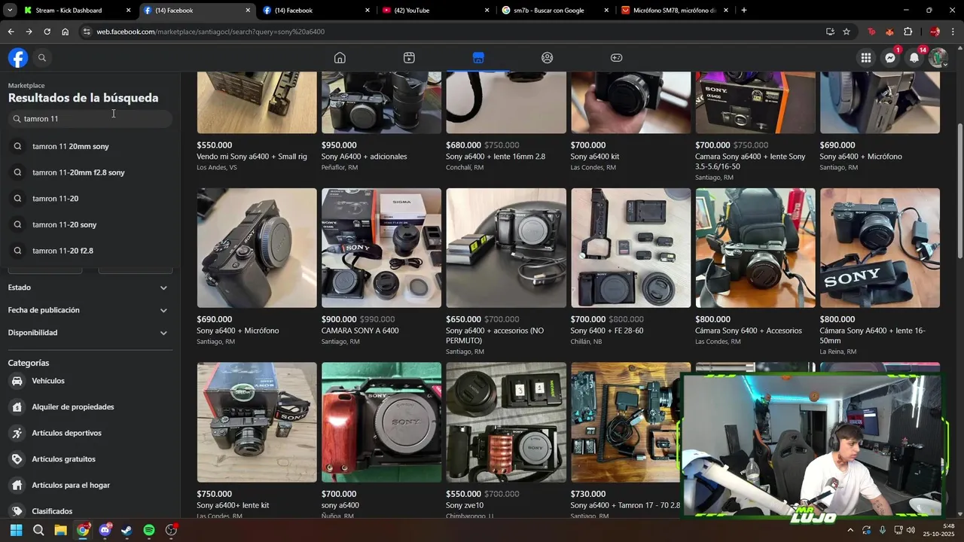This screenshot has width=964, height=542.
Task: Open listing Sony 6400 + FE 28-60 photo
Action: pos(630,248)
